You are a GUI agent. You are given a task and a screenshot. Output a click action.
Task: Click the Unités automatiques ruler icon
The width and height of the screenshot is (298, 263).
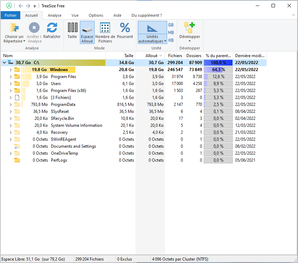tap(152, 28)
